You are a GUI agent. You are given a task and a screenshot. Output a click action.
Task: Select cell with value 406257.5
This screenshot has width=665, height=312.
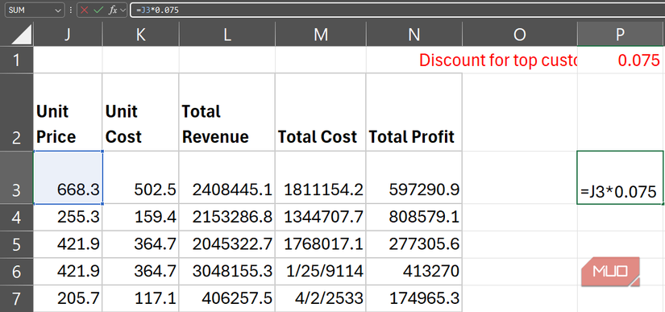[227, 298]
